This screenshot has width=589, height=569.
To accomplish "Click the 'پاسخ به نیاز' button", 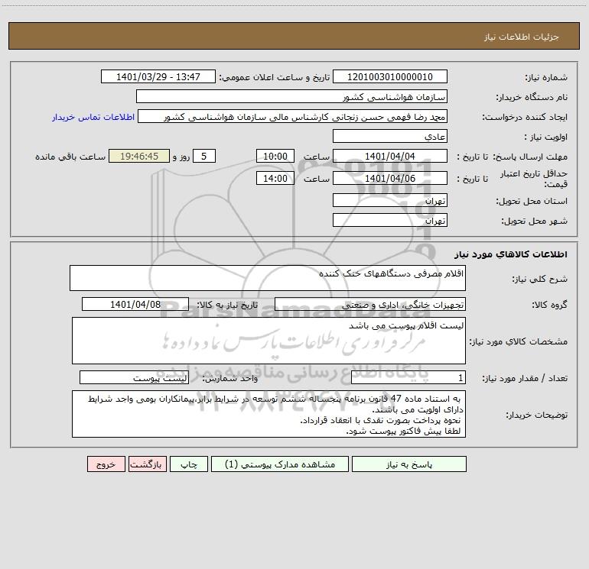I will click(409, 464).
